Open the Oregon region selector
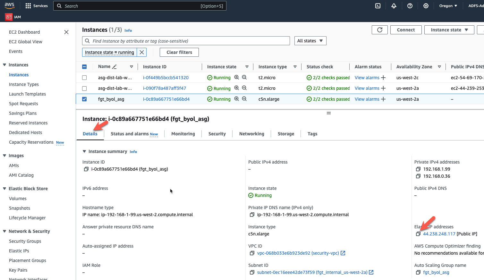The image size is (484, 280). 448,6
